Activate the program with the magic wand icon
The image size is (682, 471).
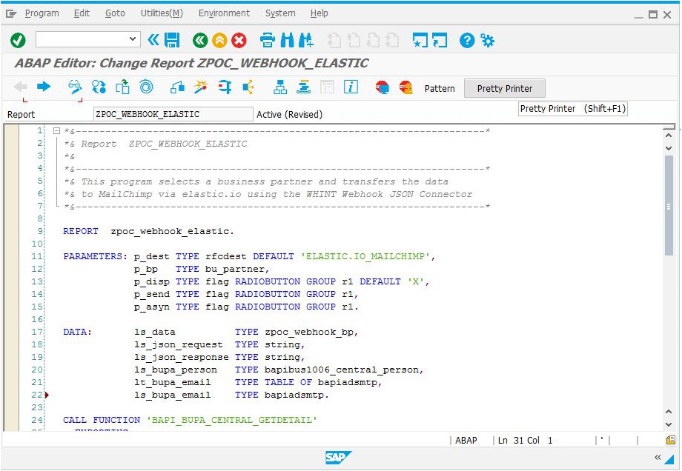200,87
